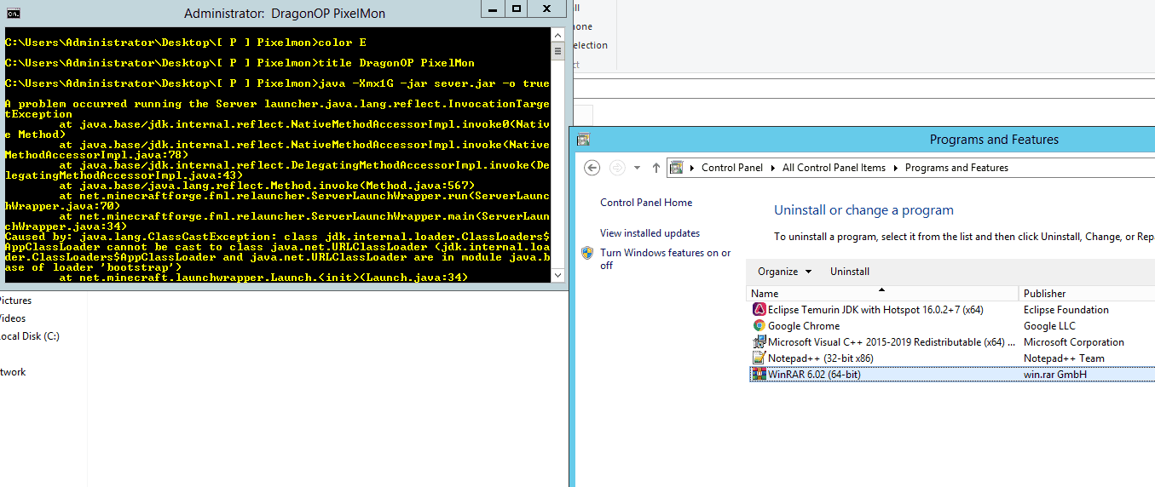Viewport: 1155px width, 487px height.
Task: Click Eclipse Foundation publisher cell
Action: point(1066,310)
